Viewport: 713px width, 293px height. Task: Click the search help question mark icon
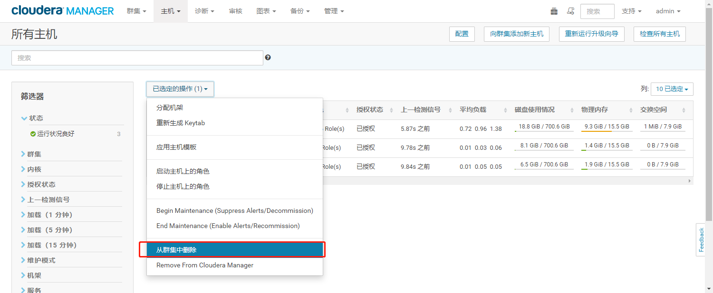pyautogui.click(x=268, y=57)
